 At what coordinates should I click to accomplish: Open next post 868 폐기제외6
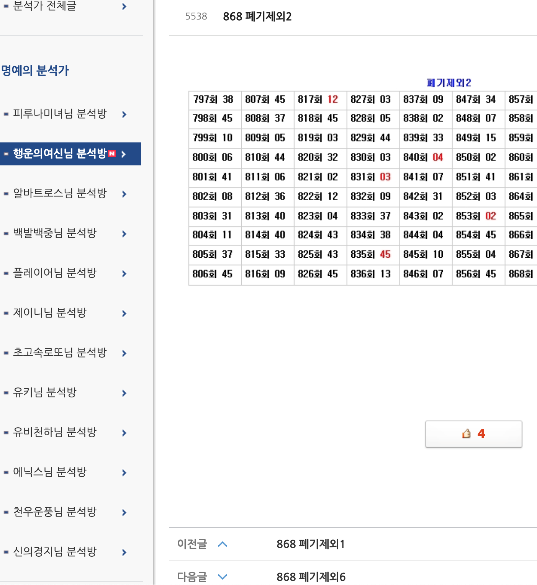click(x=311, y=577)
